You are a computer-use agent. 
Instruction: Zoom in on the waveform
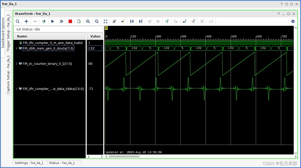pos(88,21)
